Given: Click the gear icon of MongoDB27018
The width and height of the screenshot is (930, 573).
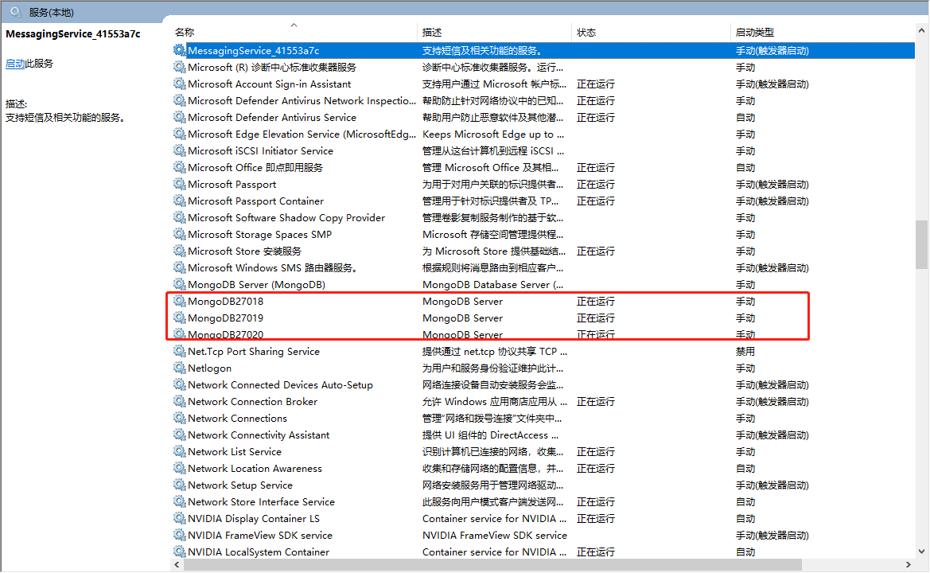Looking at the screenshot, I should (x=180, y=301).
